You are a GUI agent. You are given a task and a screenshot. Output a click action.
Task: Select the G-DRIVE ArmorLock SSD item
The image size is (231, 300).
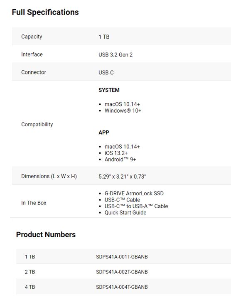(x=134, y=193)
